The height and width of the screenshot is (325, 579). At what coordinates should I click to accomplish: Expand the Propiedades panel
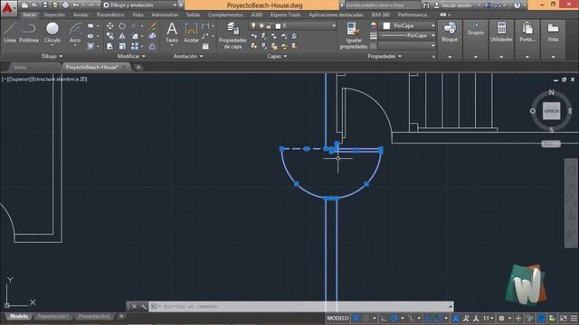(x=384, y=56)
